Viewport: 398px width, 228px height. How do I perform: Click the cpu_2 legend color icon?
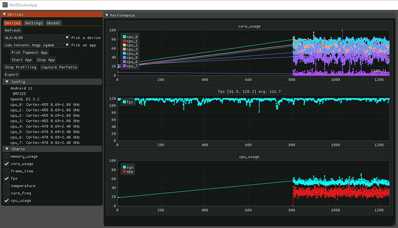[124, 45]
